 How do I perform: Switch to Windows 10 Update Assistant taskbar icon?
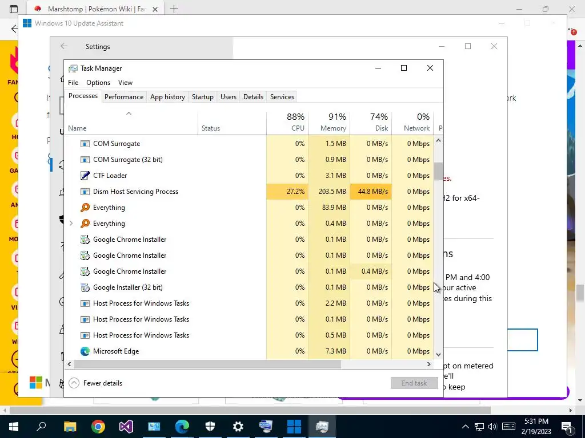[294, 427]
